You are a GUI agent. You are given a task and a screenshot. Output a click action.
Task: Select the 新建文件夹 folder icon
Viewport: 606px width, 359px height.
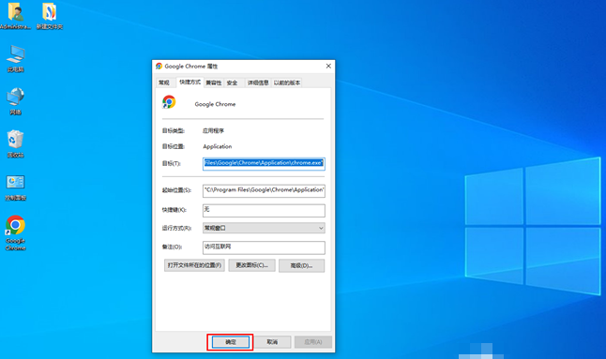point(50,16)
